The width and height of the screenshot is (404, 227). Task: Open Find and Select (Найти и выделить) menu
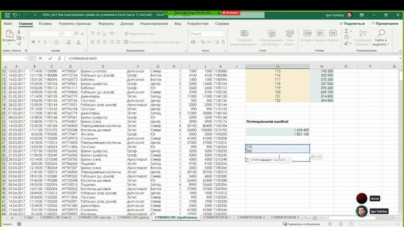(x=381, y=38)
